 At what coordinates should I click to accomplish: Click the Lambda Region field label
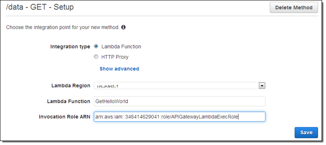coord(71,86)
